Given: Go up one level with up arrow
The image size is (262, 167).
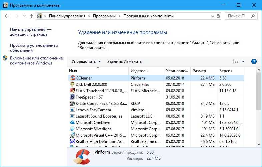Looking at the screenshot, I should (31, 16).
